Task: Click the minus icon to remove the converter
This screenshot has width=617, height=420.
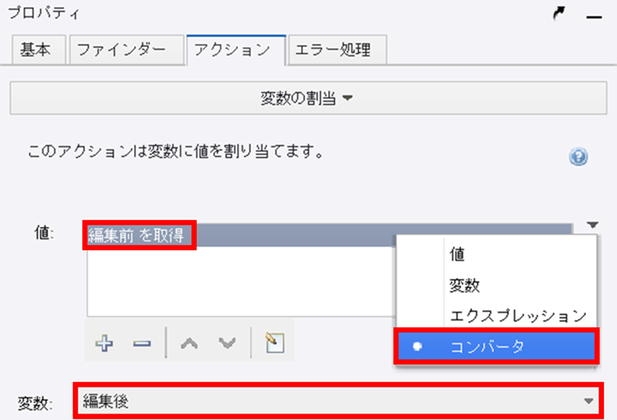Action: (142, 344)
